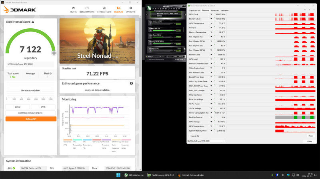The height and width of the screenshot is (179, 320).
Task: Click the Power Consumption 112.4 % TDP value
Action: [x=220, y=113]
